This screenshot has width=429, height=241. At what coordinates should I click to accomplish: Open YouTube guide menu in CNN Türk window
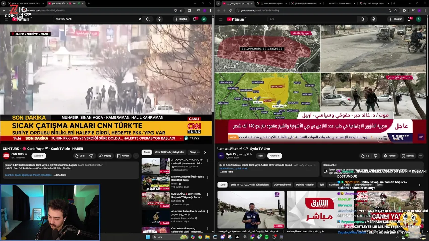pos(6,19)
